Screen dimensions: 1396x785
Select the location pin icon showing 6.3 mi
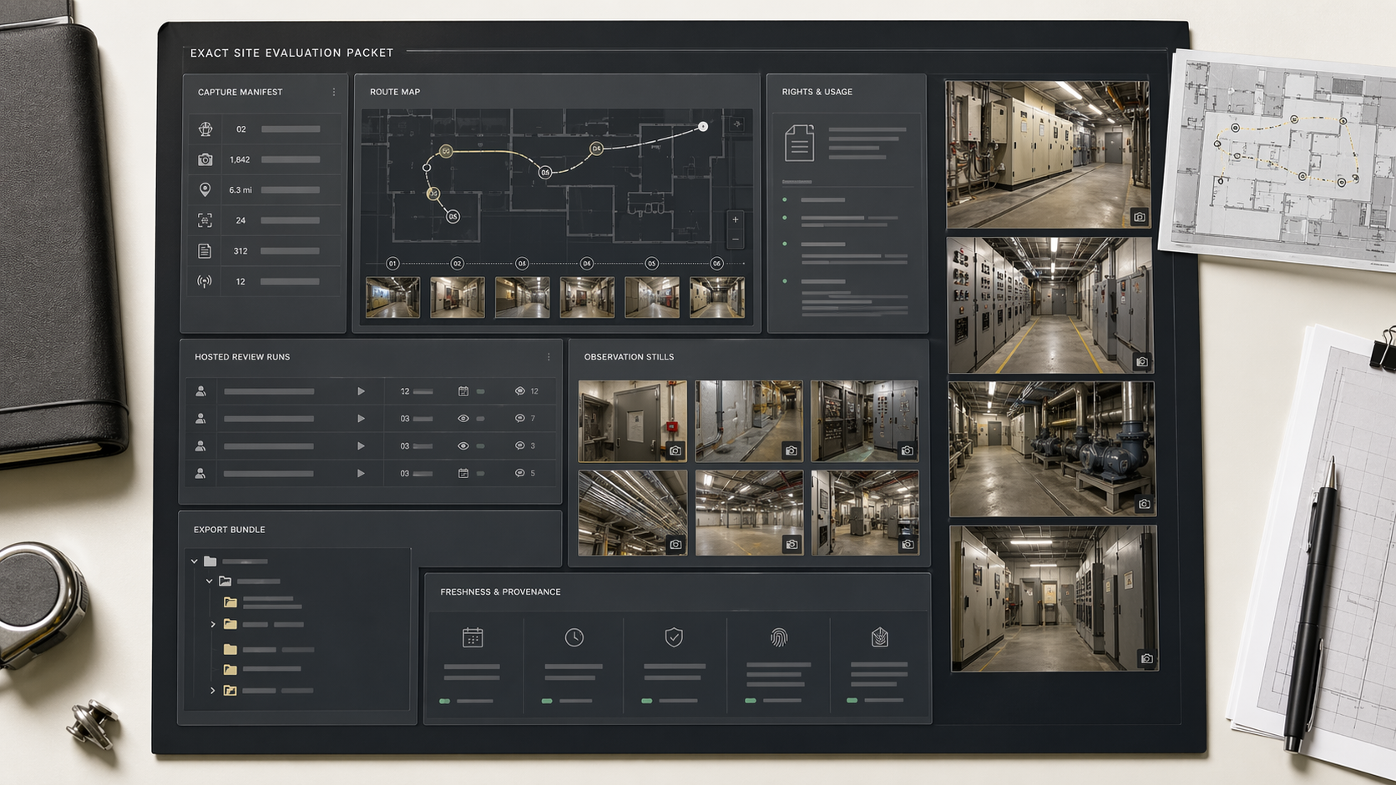point(205,189)
